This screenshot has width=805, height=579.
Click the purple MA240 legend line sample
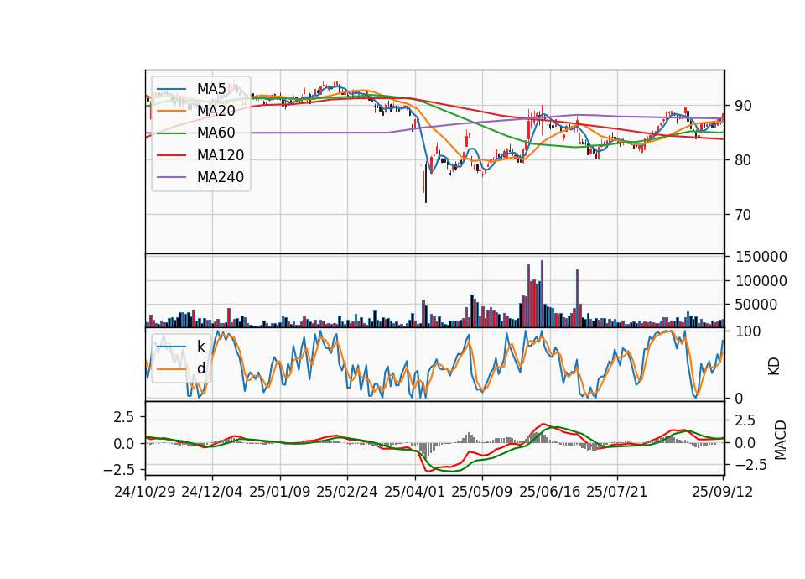click(171, 177)
